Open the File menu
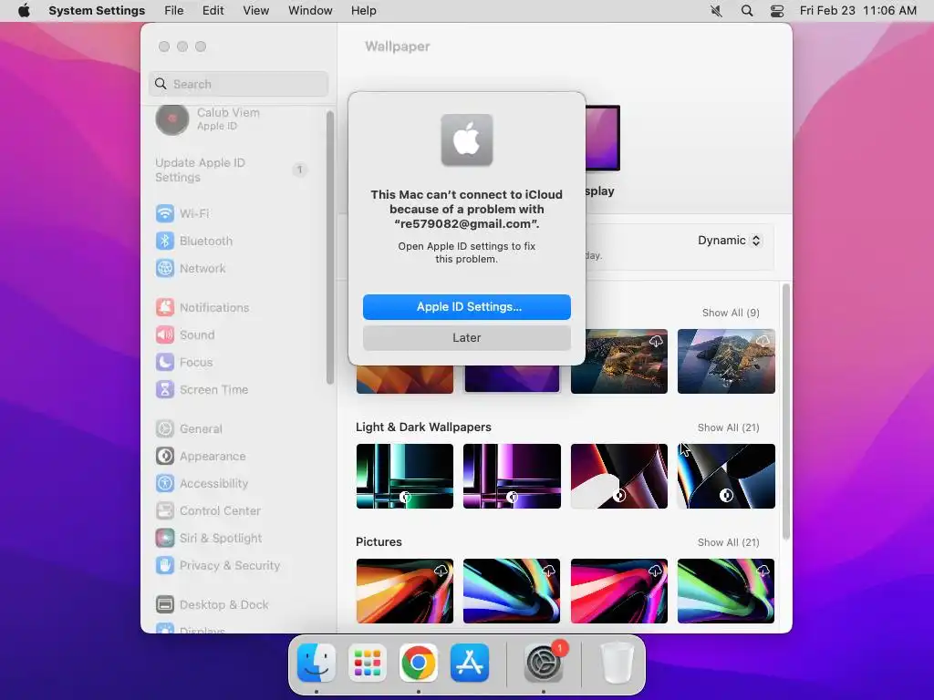Viewport: 934px width, 700px height. 174,11
